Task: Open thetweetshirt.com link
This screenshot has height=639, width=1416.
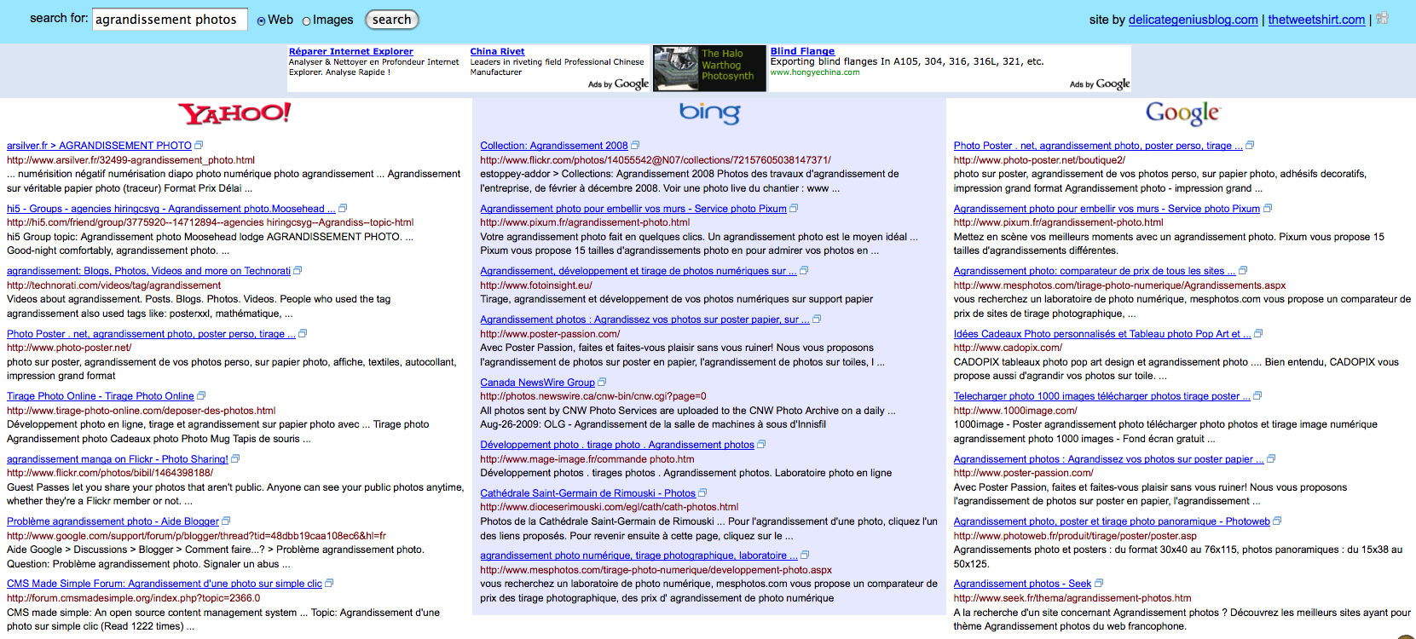Action: click(x=1316, y=20)
